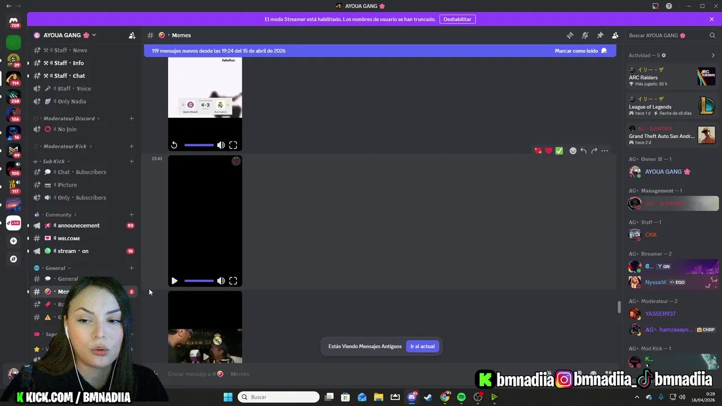Play the 23:43 video
This screenshot has height=406, width=722.
[174, 281]
